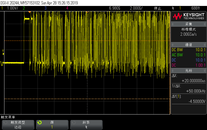Viewport: 207px width, 130px height.
Task: Click the 6.980 time delay value
Action: pos(115,8)
